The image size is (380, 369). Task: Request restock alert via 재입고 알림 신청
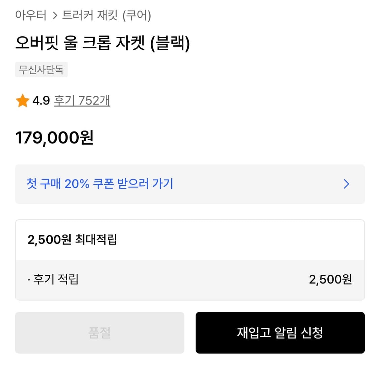pyautogui.click(x=280, y=333)
